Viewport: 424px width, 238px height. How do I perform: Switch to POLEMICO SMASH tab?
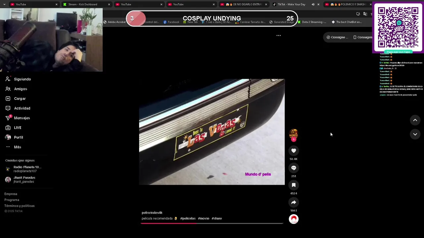coord(347,4)
